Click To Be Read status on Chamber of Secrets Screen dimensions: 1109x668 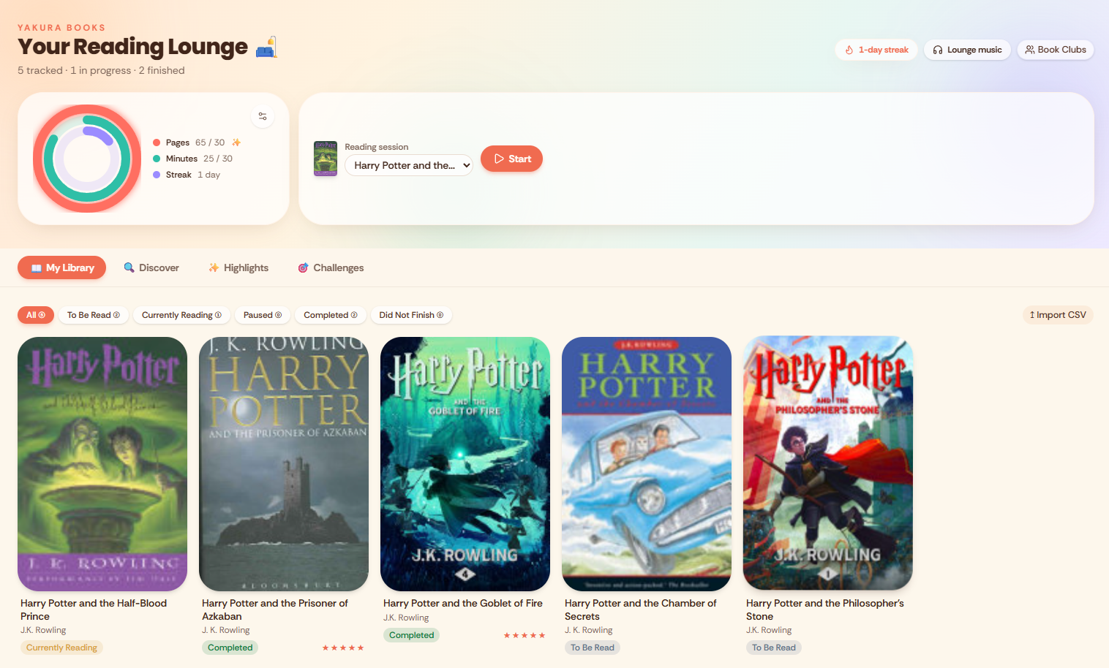coord(593,648)
